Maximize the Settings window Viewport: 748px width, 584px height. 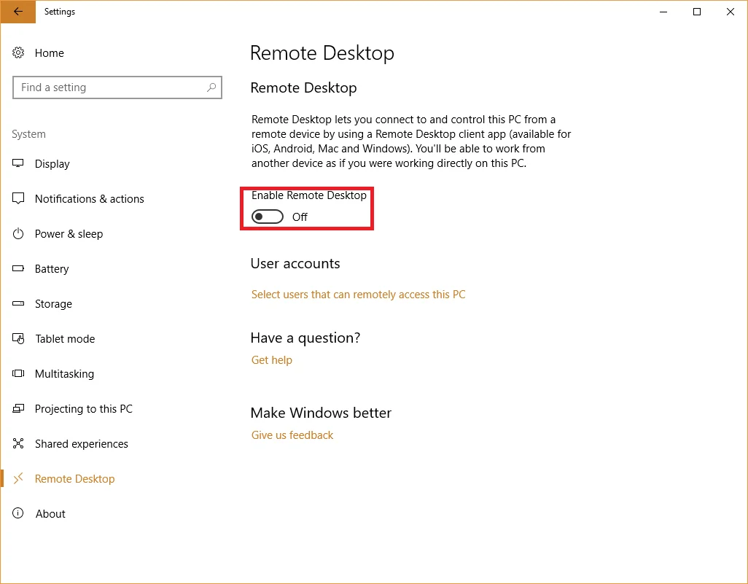pos(696,12)
